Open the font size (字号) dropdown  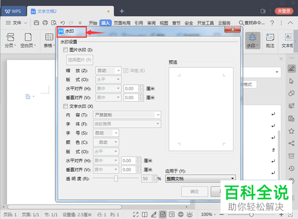tap(106, 133)
